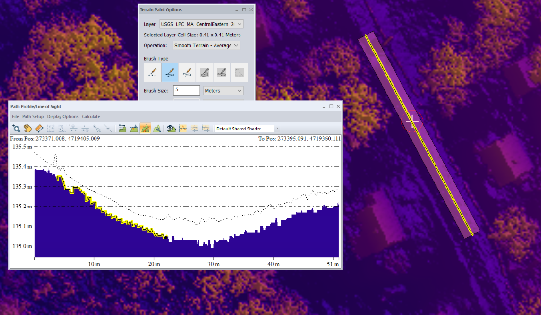Click the '20 m' distance axis label
Image resolution: width=541 pixels, height=315 pixels.
[154, 264]
